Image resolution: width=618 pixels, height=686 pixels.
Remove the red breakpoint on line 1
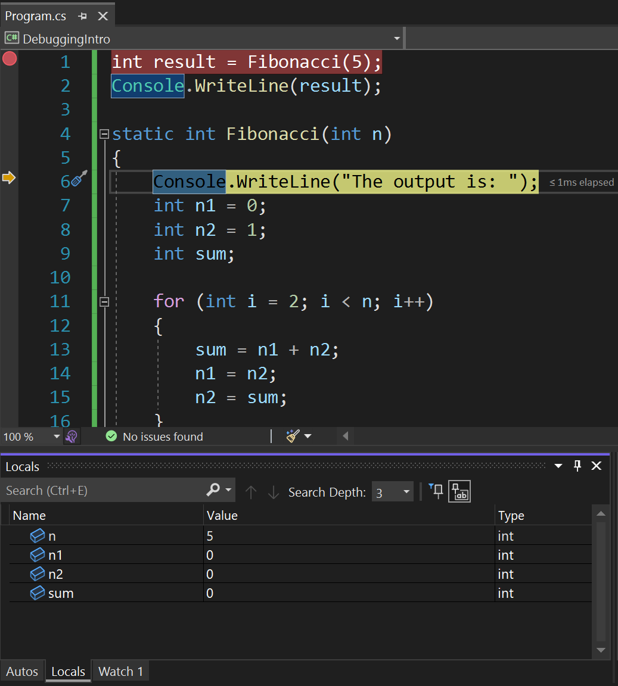click(10, 58)
